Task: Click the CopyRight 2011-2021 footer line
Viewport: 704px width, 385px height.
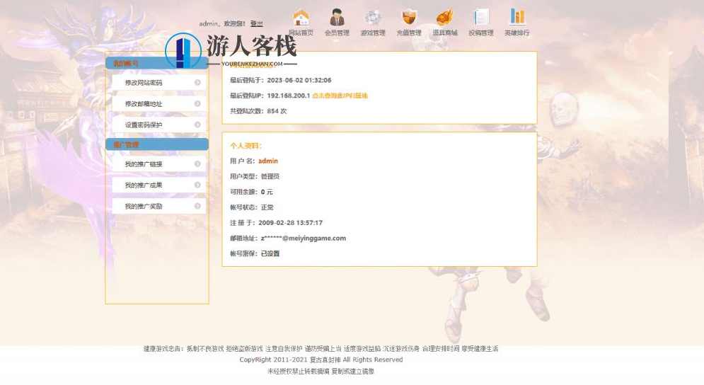Action: coord(321,360)
